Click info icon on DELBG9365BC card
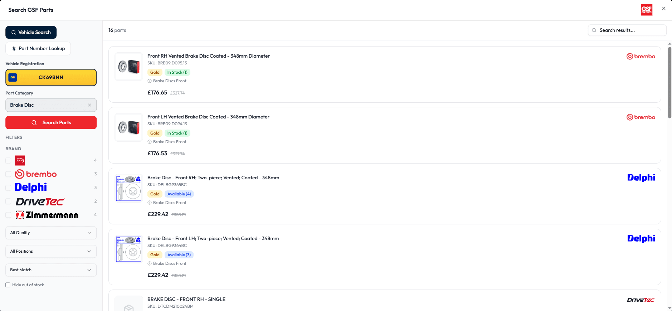Viewport: 672px width, 311px height. pyautogui.click(x=150, y=203)
